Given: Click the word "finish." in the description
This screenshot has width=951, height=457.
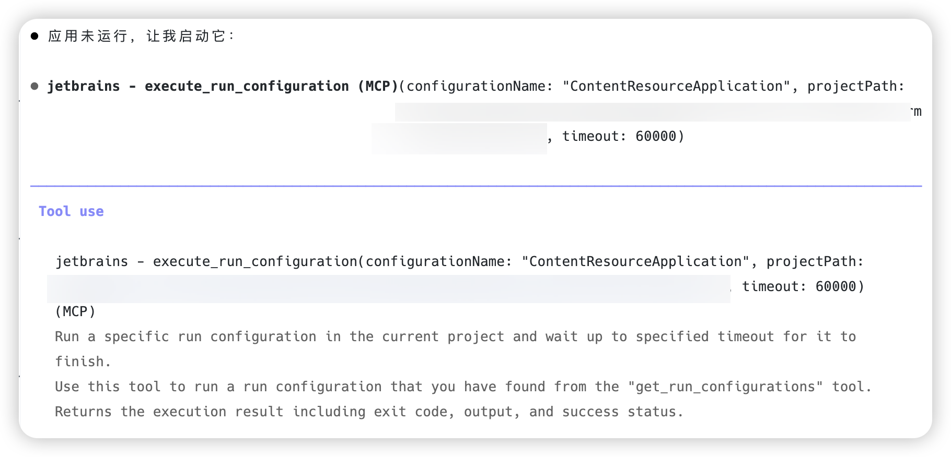Looking at the screenshot, I should click(x=79, y=362).
